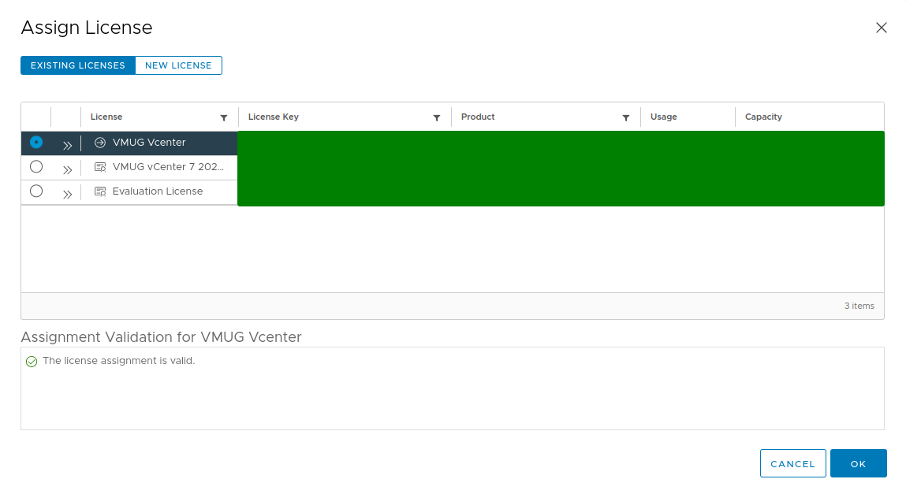This screenshot has width=906, height=494.
Task: Click the assignment arrow icon beside VMUG Vcenter
Action: [x=99, y=143]
